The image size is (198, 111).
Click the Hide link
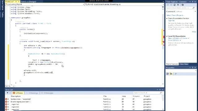pos(194,32)
